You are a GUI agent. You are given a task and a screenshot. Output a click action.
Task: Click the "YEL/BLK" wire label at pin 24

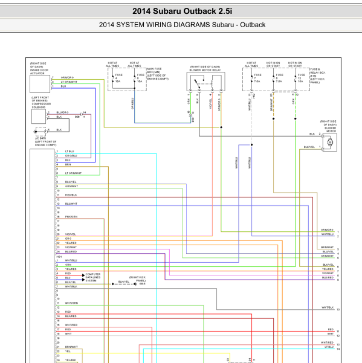(71, 360)
